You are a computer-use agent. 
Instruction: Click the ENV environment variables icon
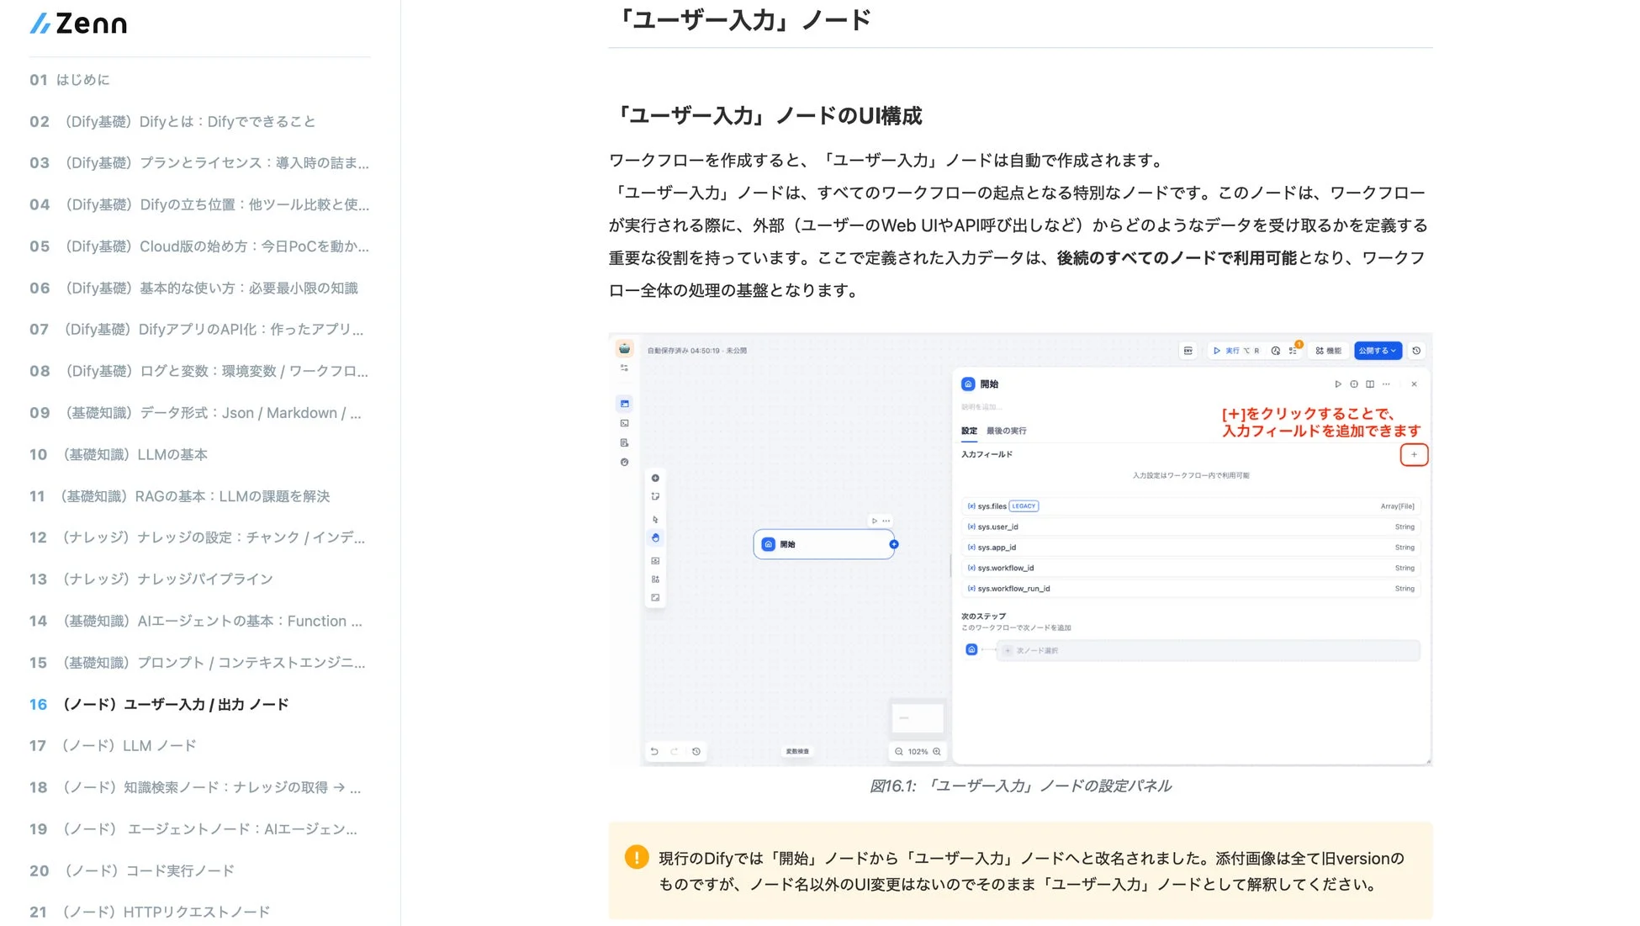coord(1188,351)
